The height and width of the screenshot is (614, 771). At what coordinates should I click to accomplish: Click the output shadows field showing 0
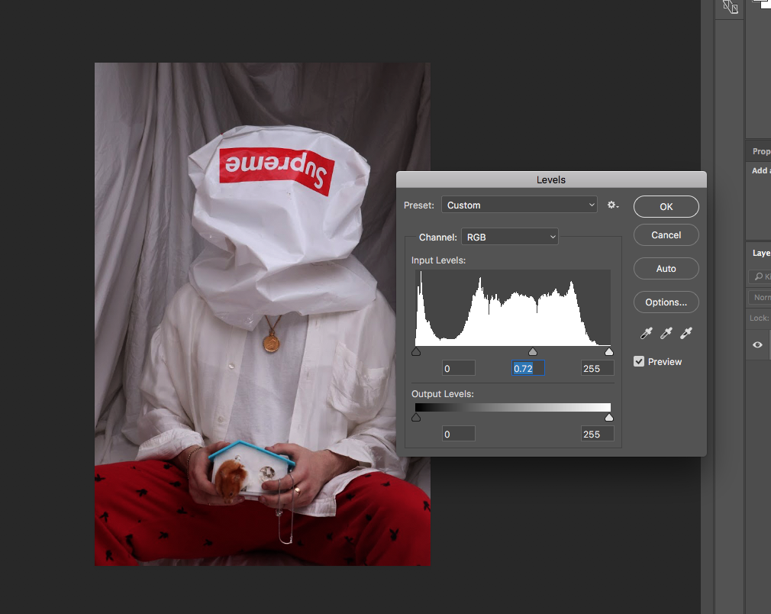[x=458, y=434]
